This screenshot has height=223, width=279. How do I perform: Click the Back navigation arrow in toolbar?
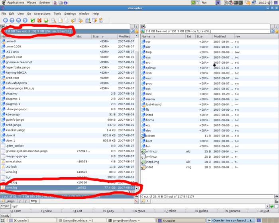coord(6,20)
